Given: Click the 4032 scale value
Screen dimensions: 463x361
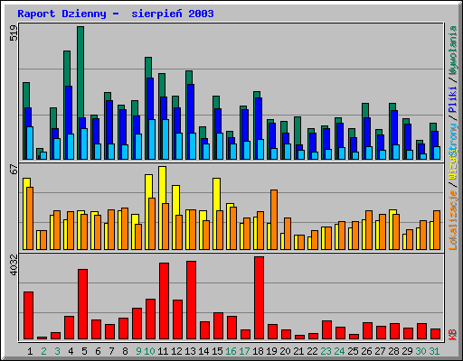Looking at the screenshot, I should click(14, 265).
